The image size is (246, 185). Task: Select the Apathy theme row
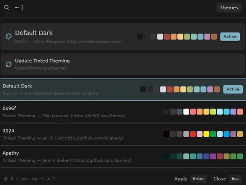coord(123,157)
